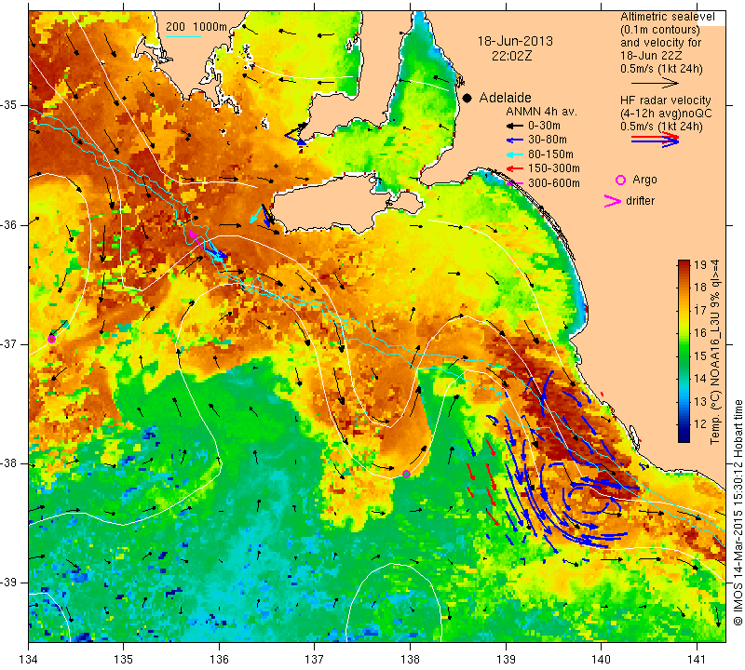The height and width of the screenshot is (670, 745).
Task: Click the blue 30-80m arrow legend symbol
Action: coord(514,141)
